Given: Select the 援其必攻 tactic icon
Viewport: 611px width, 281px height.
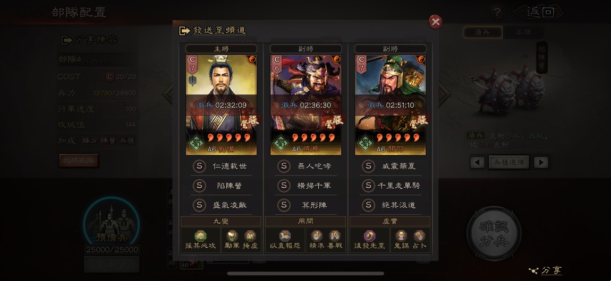Looking at the screenshot, I should 200,235.
